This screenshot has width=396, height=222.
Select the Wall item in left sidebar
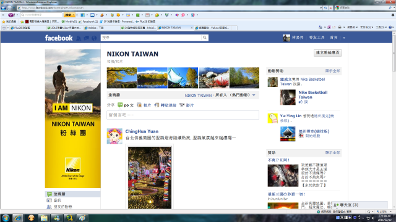pos(73,194)
